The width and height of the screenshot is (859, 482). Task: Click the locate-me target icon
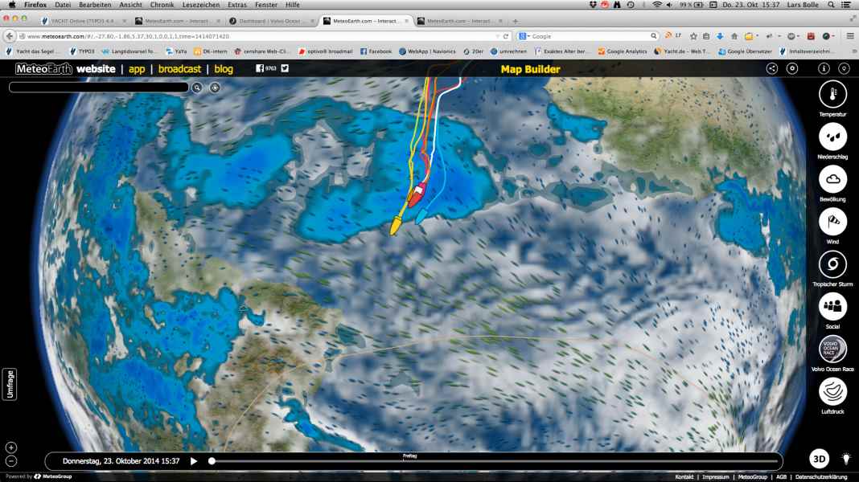click(x=215, y=88)
